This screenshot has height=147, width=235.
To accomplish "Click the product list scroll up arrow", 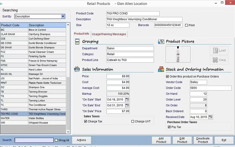I will (x=68, y=25).
